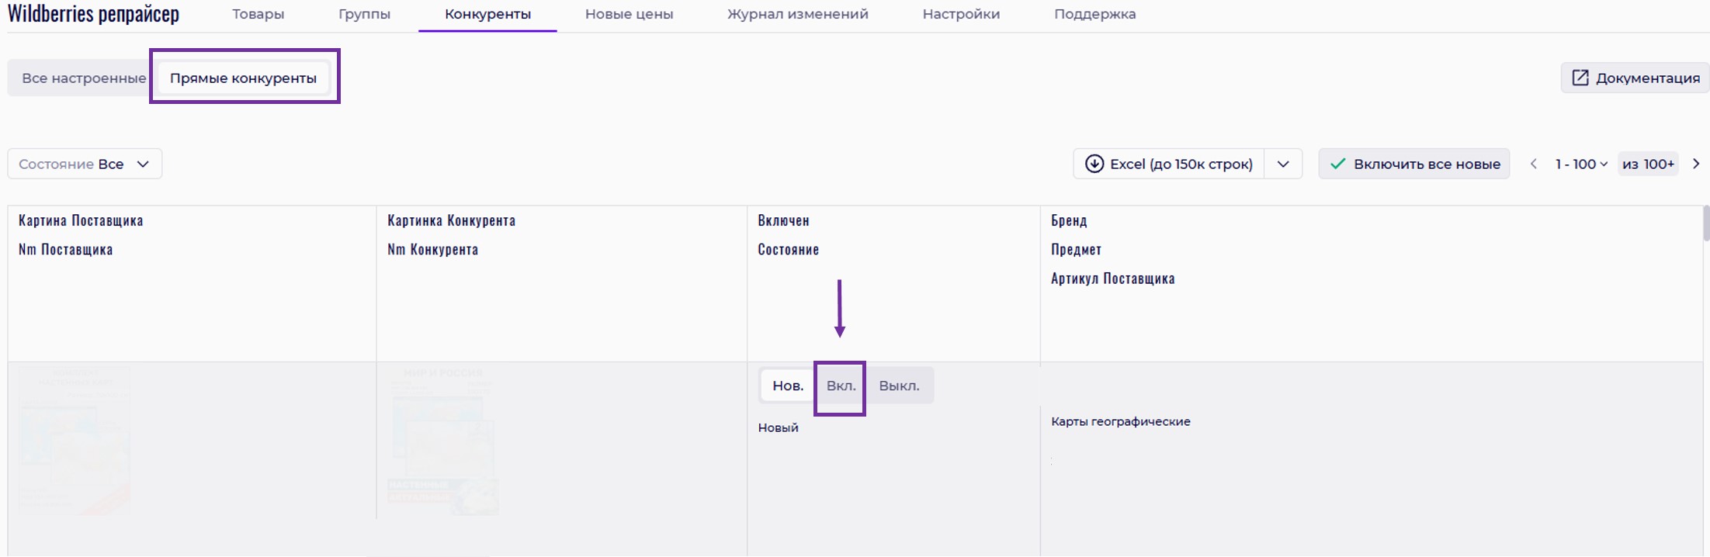The image size is (1710, 557).
Task: Click the external-link icon beside Документация
Action: pyautogui.click(x=1580, y=78)
